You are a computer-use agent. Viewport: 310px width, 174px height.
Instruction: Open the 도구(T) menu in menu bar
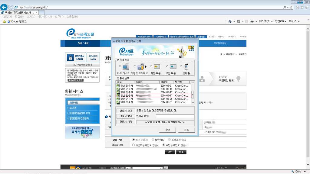[x=59, y=17]
